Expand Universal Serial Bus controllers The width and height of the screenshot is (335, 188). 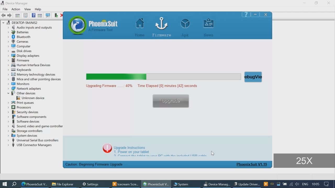click(x=8, y=140)
